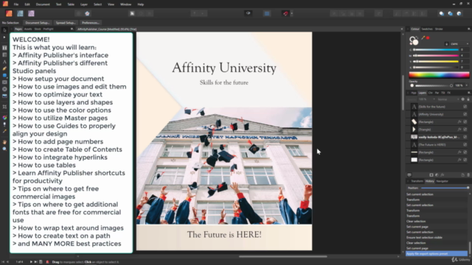The height and width of the screenshot is (265, 472).
Task: Toggle visibility of Triangle layer
Action: [465, 130]
